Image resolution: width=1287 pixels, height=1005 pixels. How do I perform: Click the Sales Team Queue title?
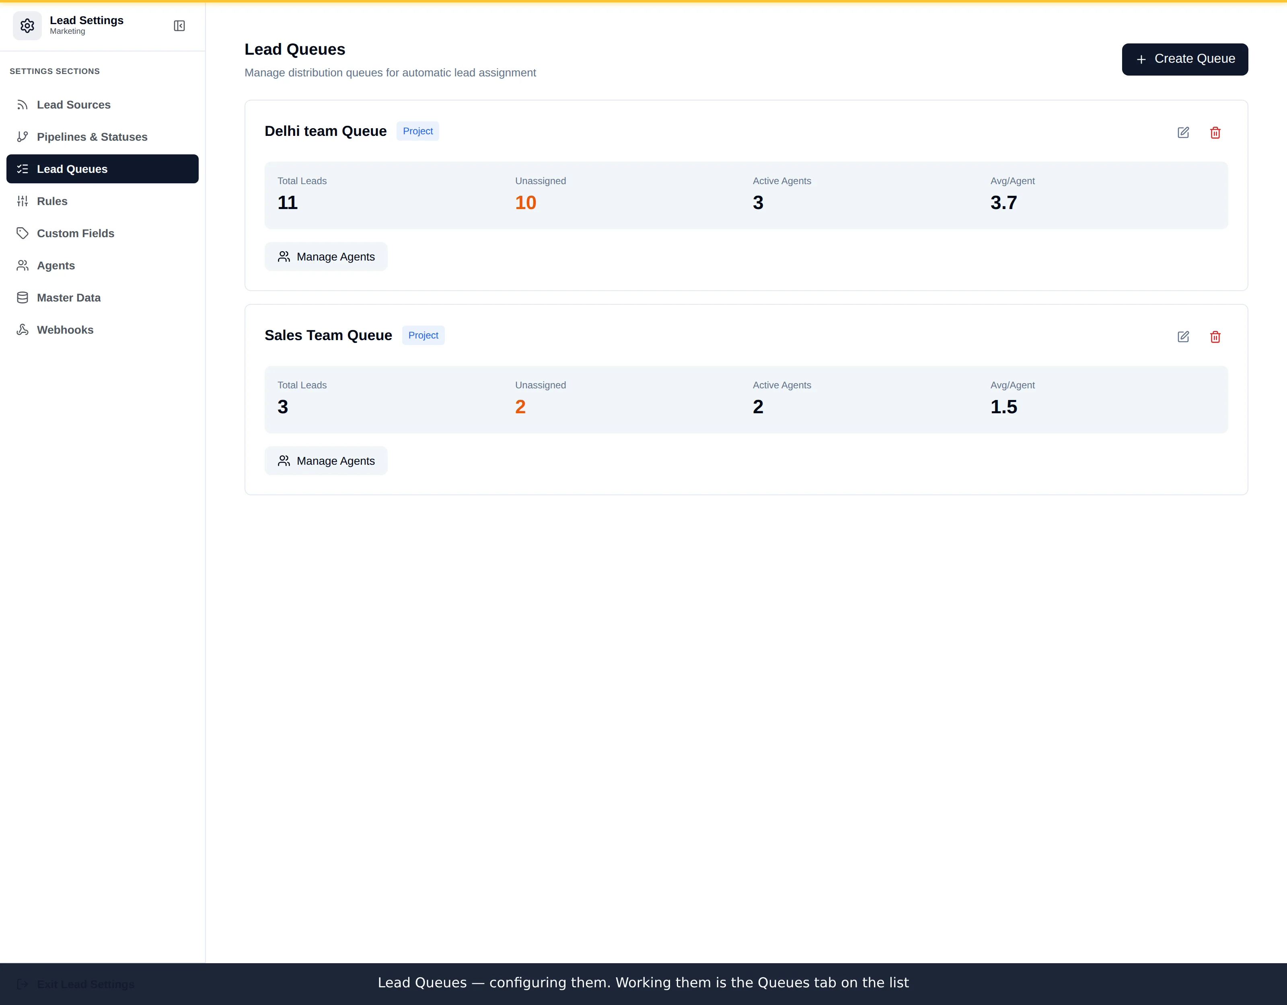(x=328, y=335)
